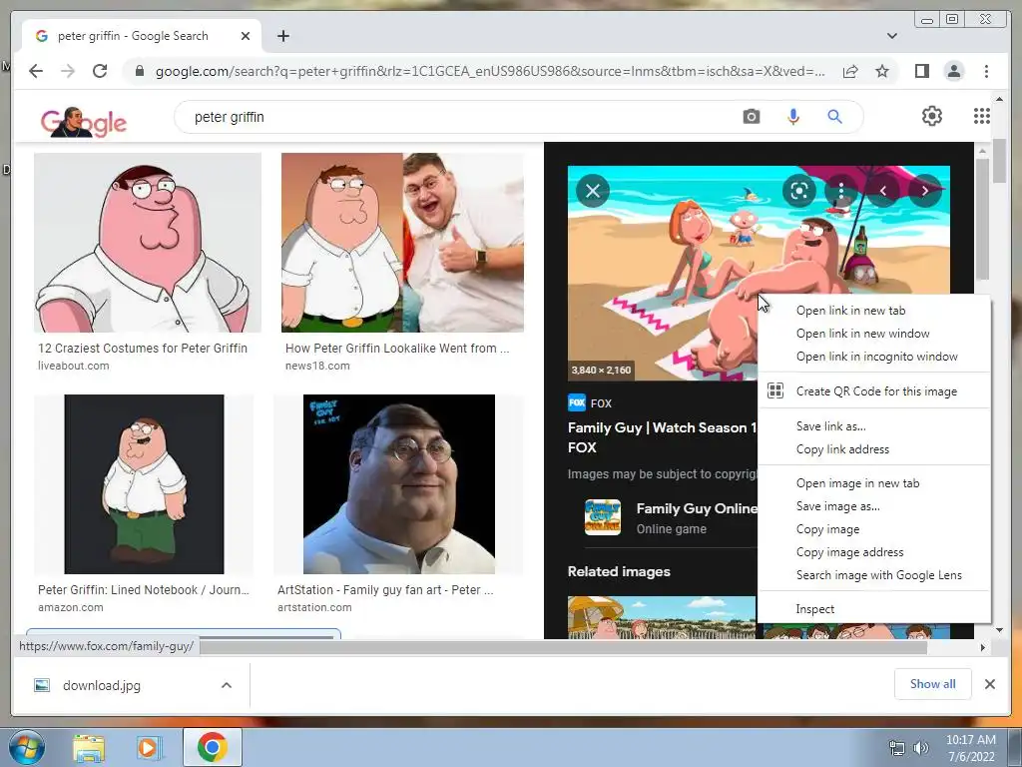The image size is (1022, 767).
Task: Open the Chrome profile avatar
Action: [x=953, y=71]
